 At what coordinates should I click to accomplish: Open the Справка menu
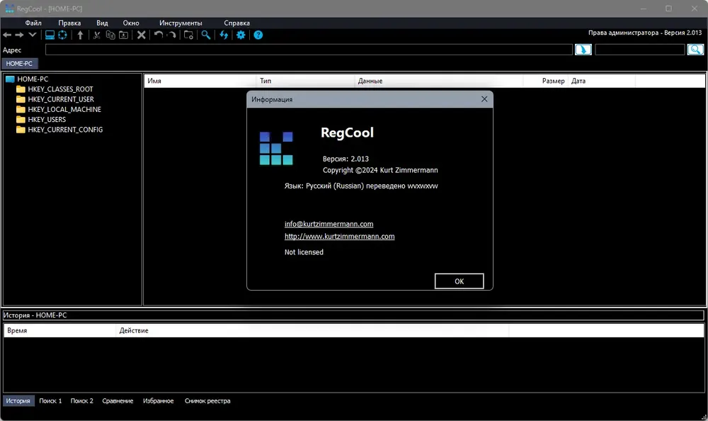click(x=236, y=23)
